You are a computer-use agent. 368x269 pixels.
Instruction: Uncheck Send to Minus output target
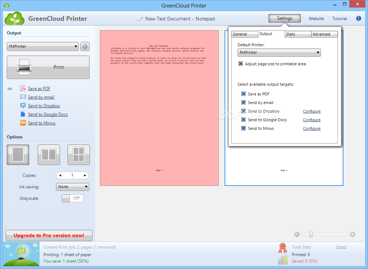(x=243, y=128)
